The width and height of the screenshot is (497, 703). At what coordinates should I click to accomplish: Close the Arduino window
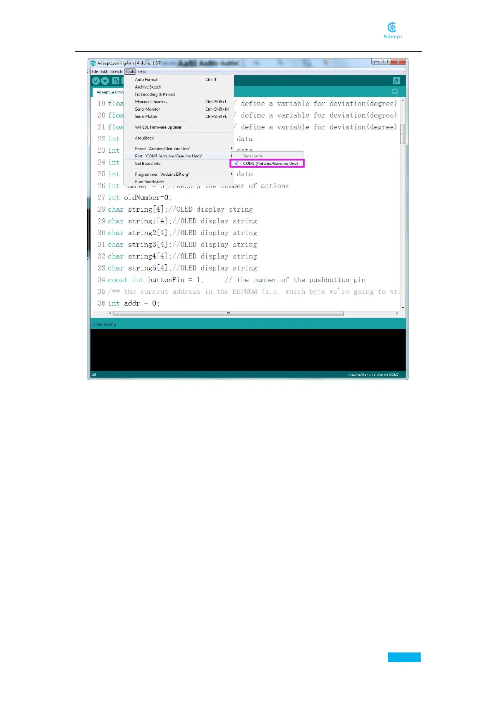(x=398, y=62)
